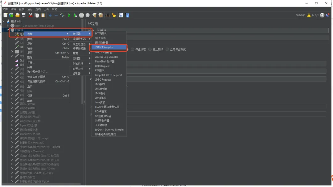Click the Stop test octagon icon

tap(81, 15)
